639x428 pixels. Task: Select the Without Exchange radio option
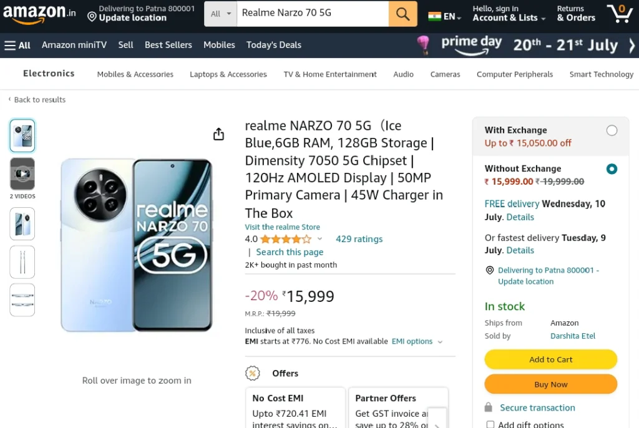pos(612,168)
